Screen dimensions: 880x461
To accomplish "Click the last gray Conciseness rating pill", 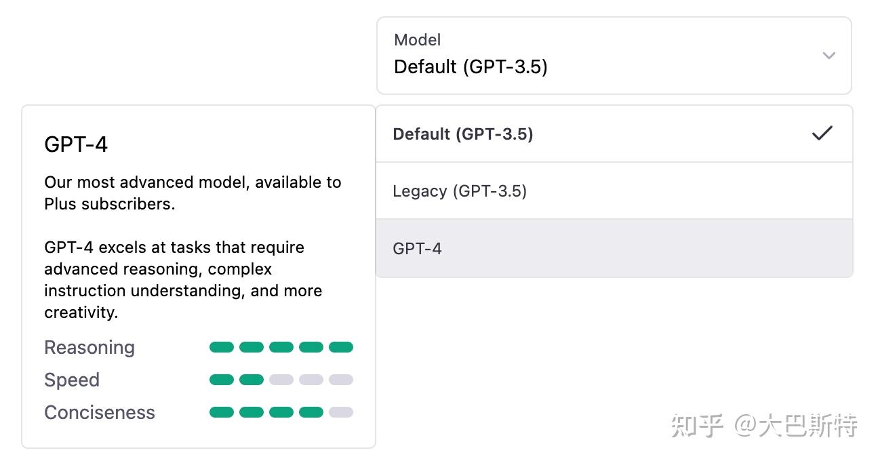I will tap(341, 412).
